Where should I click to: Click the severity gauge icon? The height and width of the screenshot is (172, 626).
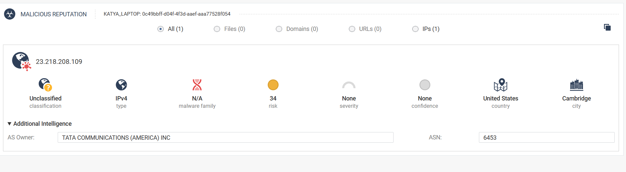[x=349, y=86]
